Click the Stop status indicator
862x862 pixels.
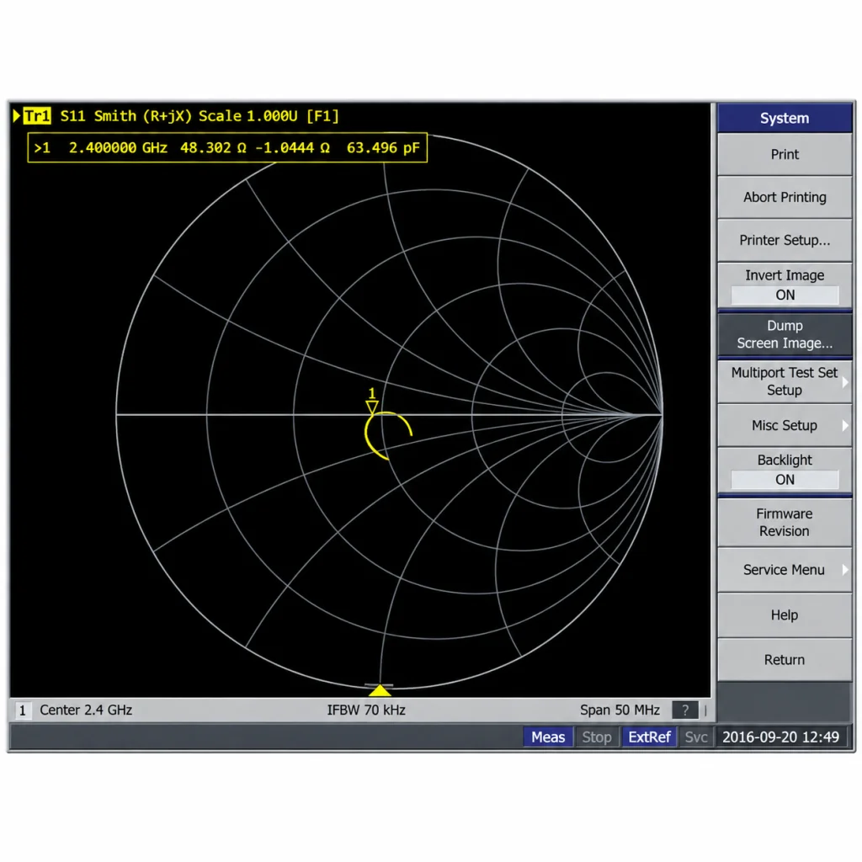[x=597, y=737]
